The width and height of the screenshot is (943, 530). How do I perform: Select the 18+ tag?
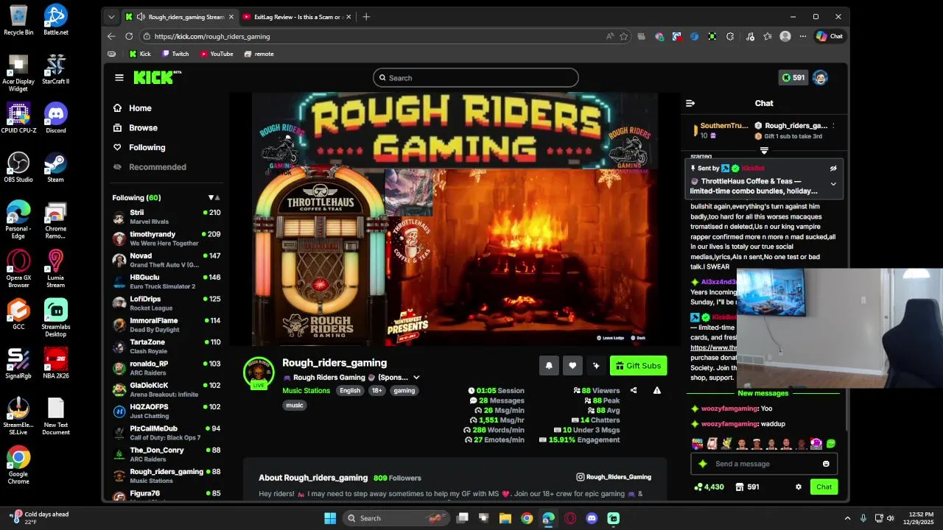[x=377, y=391]
